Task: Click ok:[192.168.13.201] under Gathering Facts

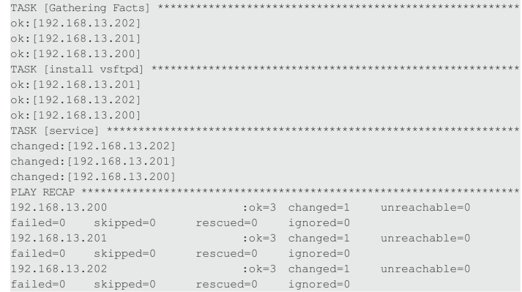Action: point(76,38)
